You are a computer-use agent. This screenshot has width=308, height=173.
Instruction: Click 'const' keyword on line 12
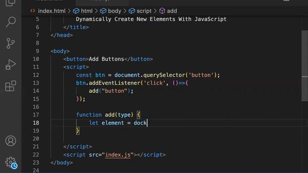(84, 75)
